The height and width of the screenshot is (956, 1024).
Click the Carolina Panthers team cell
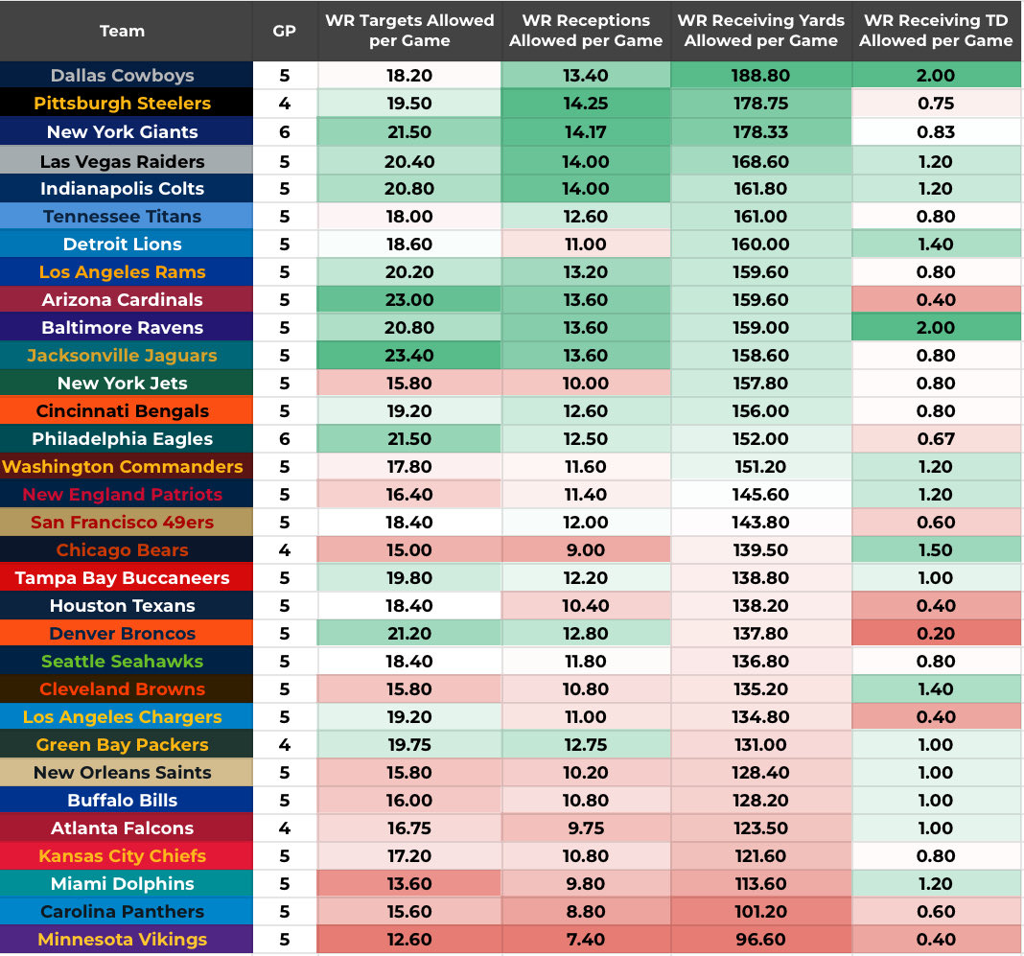pos(126,912)
